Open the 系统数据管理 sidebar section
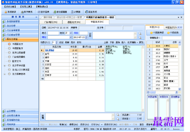190x132 pixels. 20,22
